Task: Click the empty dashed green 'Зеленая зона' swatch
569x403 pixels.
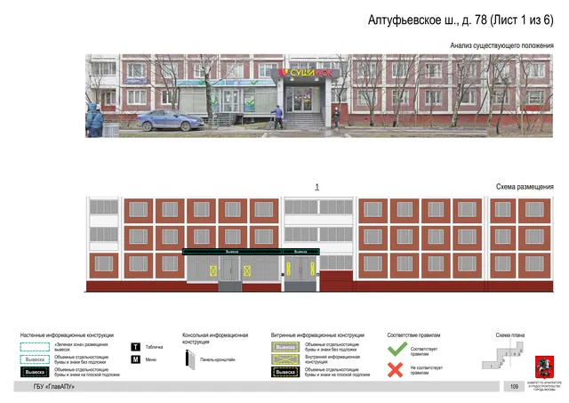Action: [x=35, y=347]
